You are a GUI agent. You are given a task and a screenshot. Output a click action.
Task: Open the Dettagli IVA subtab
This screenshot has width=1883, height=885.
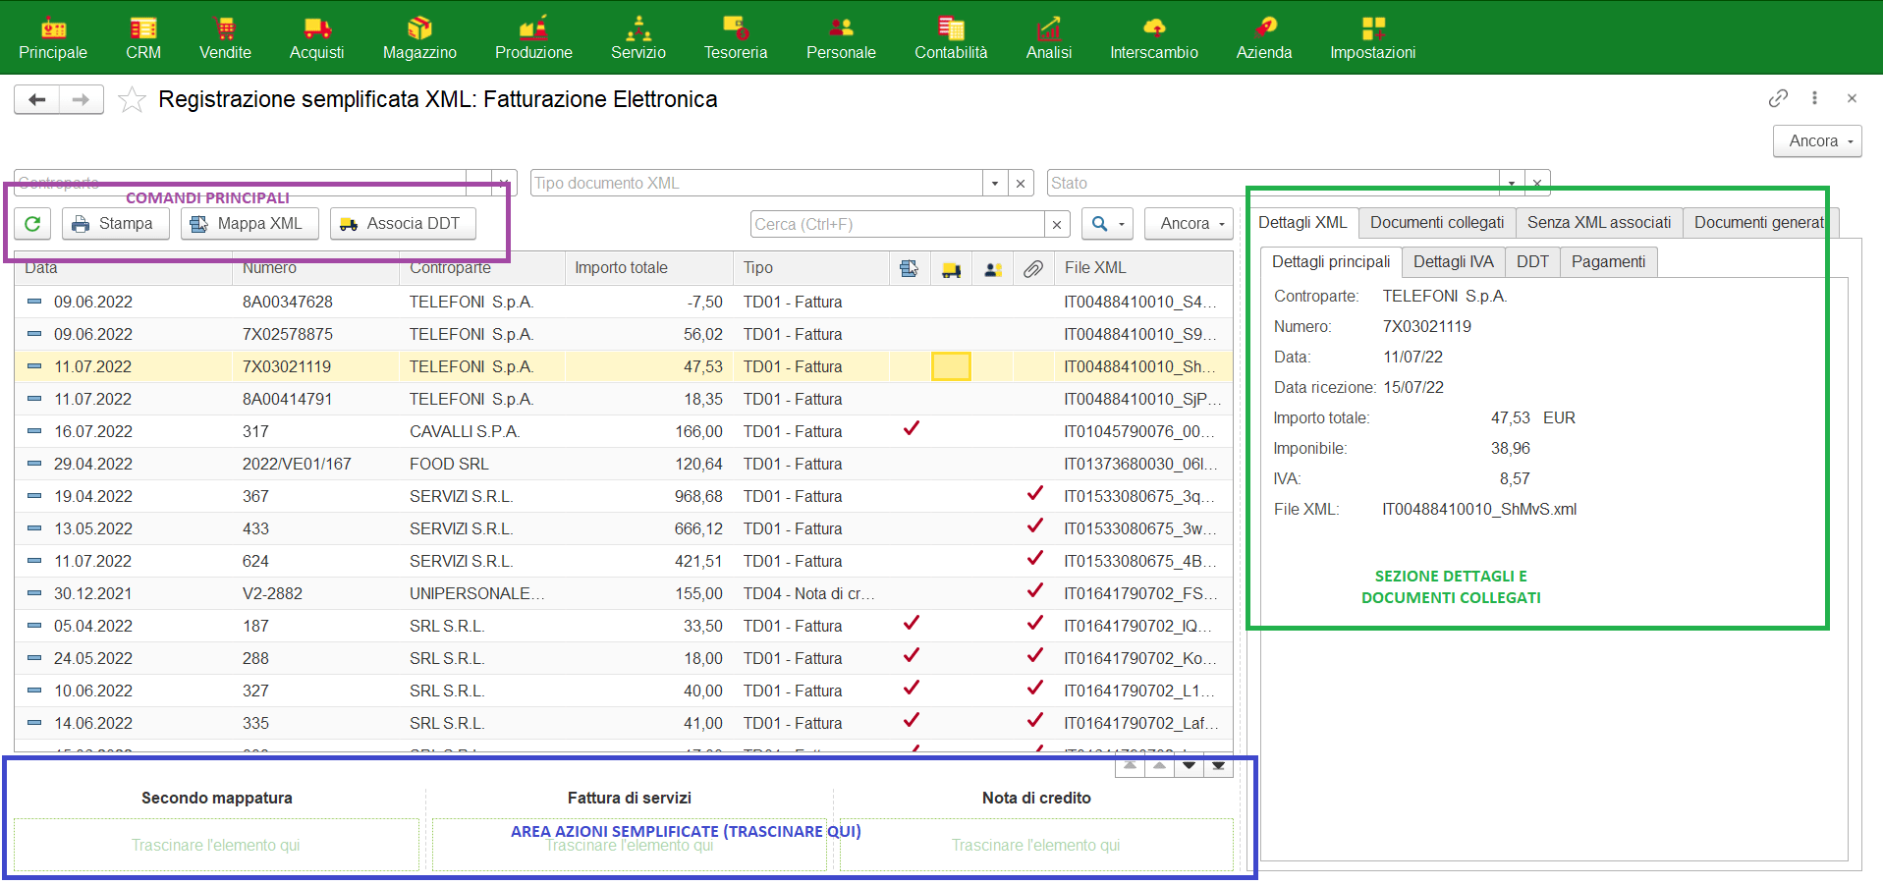1454,262
